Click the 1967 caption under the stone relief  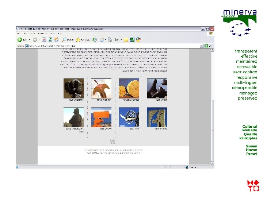(x=161, y=129)
